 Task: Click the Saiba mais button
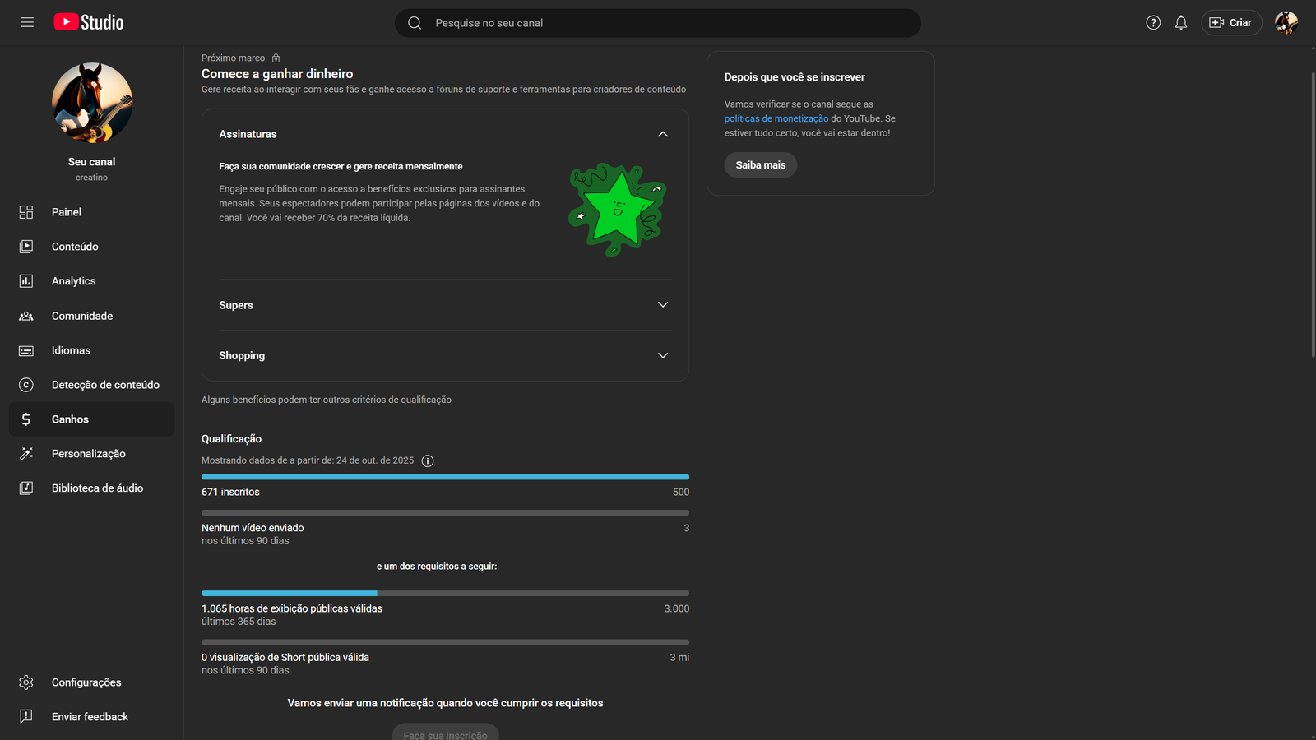tap(761, 165)
